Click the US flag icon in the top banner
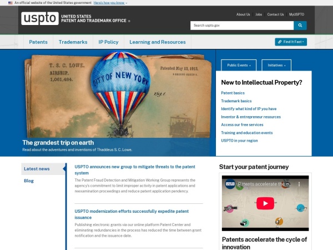Screen dimensions: 333x250 10,3
